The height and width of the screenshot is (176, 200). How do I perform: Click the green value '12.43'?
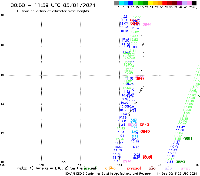(121, 128)
